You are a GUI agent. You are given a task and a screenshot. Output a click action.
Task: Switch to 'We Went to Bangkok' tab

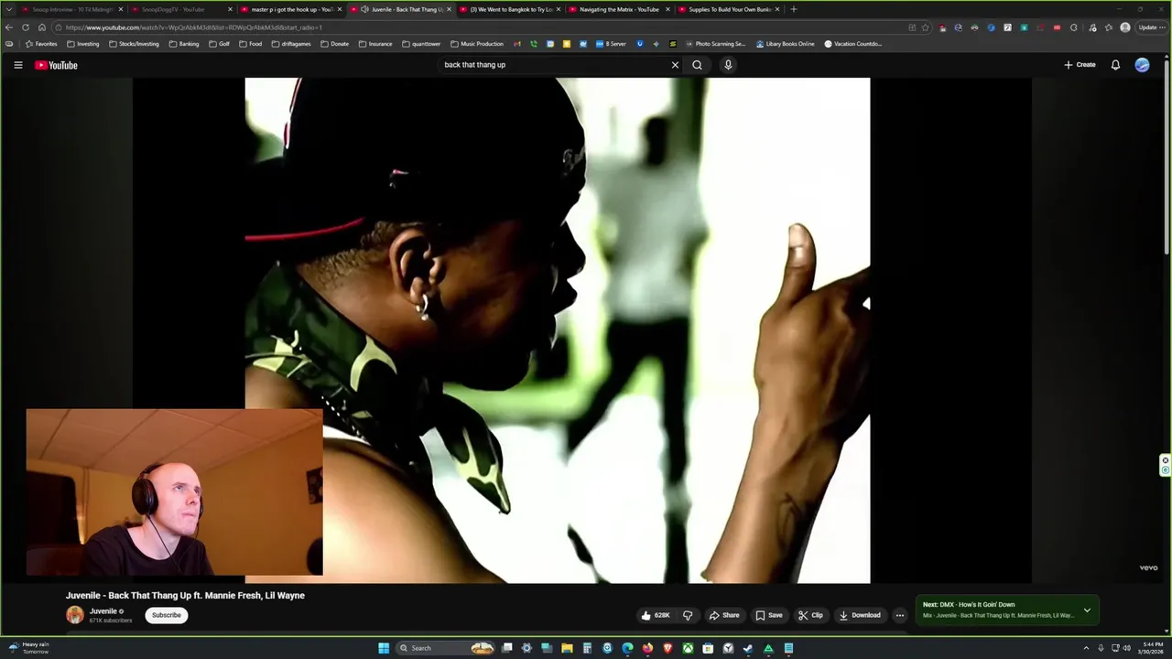click(508, 9)
